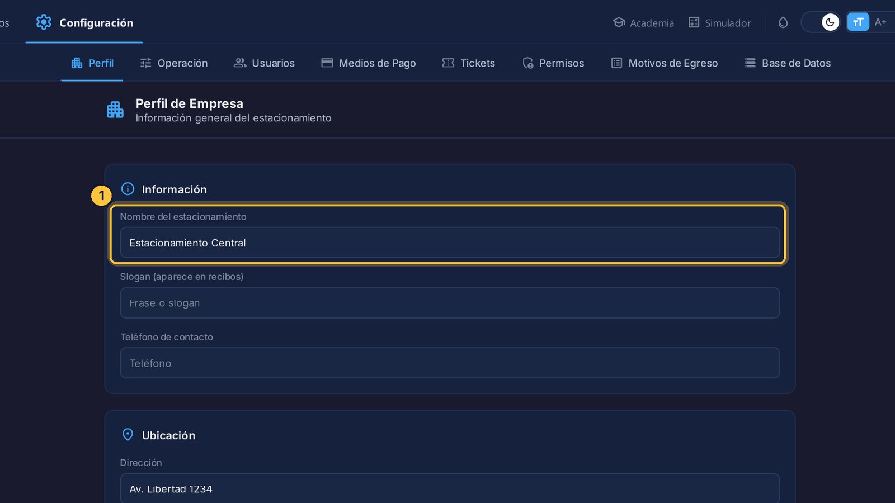Click the water drop theme icon

783,22
